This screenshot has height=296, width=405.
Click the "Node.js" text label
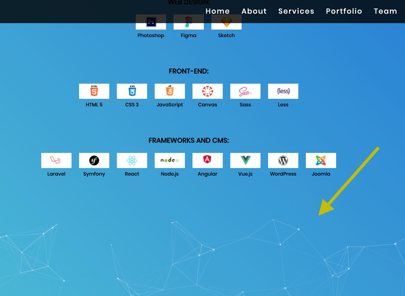(170, 174)
